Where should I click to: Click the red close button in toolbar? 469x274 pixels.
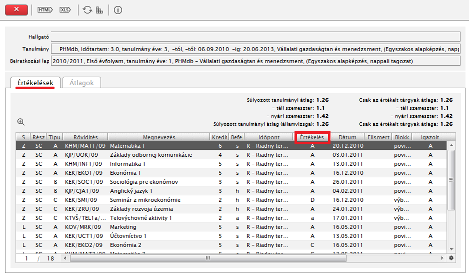coord(18,10)
